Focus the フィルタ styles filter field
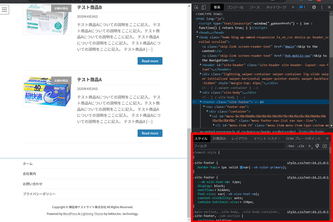 tap(239, 146)
